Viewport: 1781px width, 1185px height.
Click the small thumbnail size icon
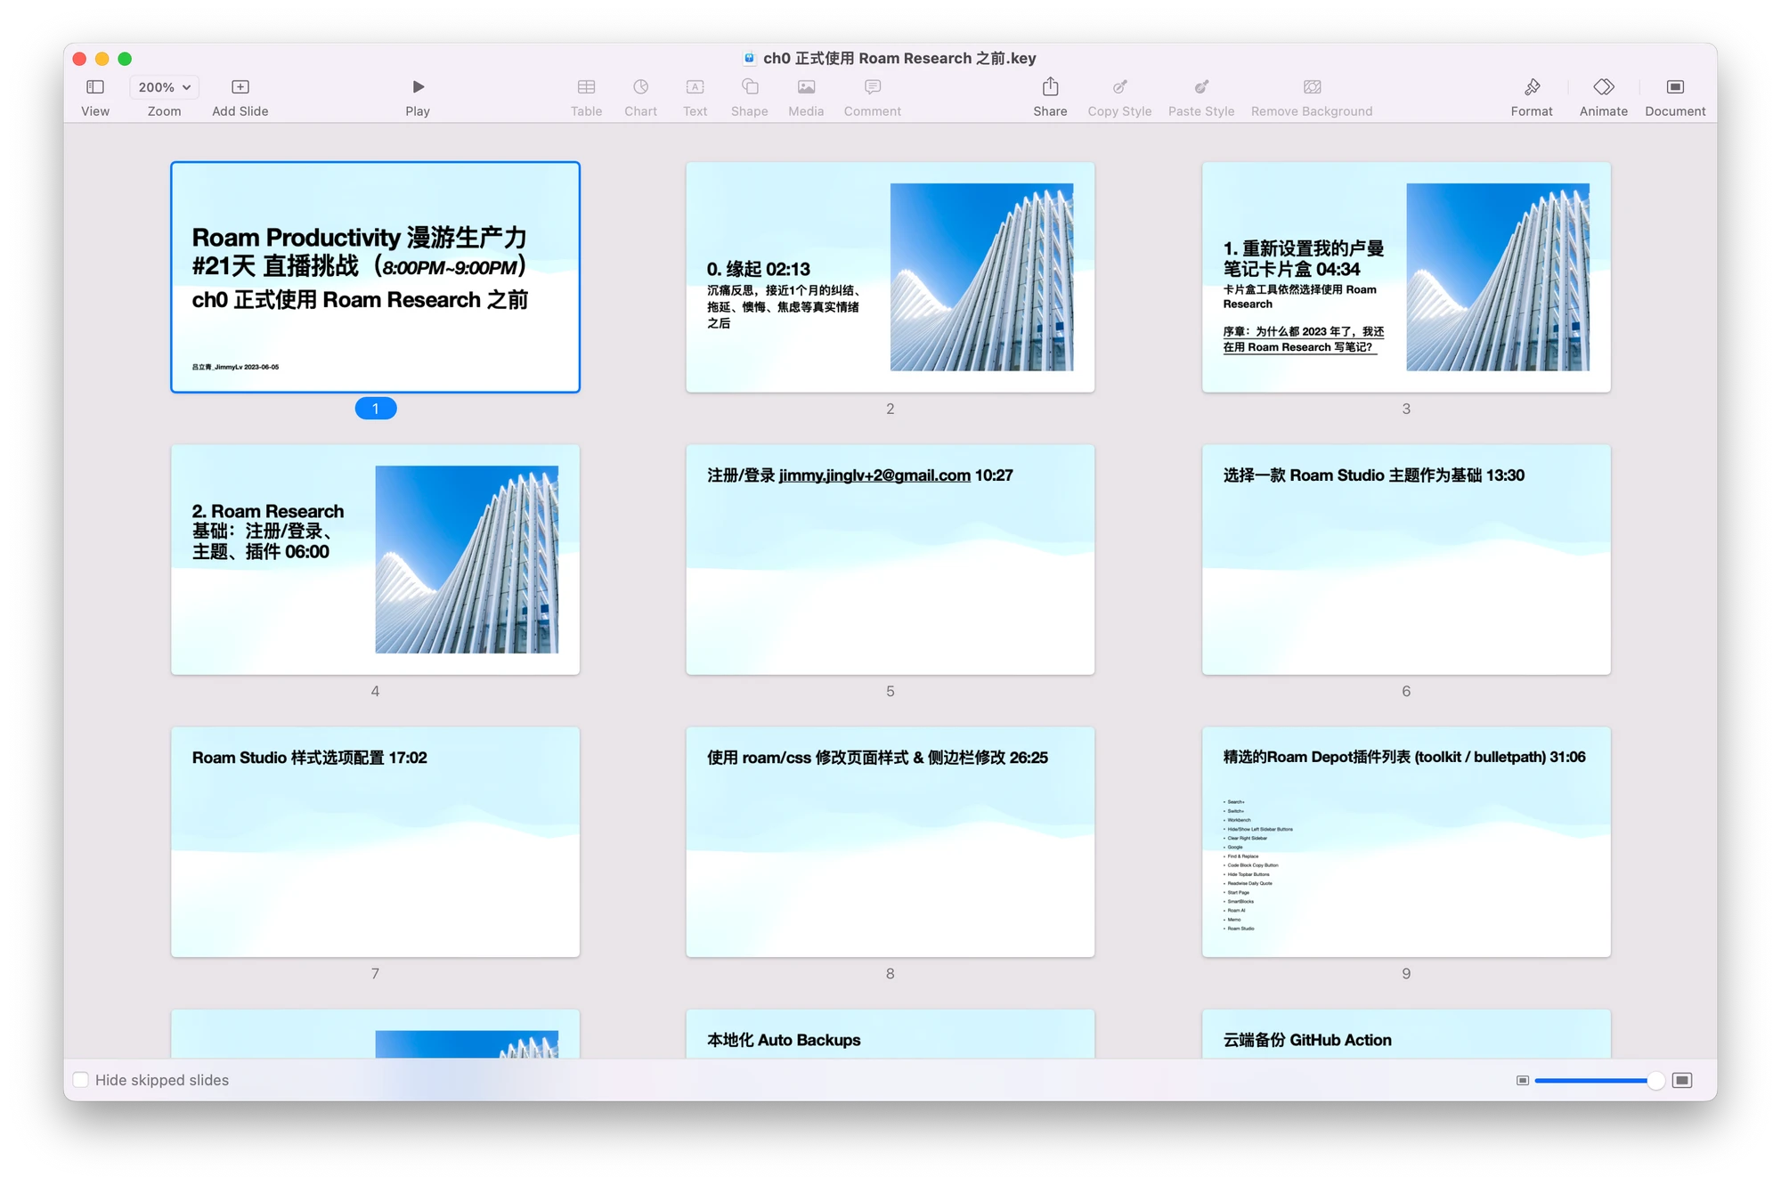point(1522,1081)
